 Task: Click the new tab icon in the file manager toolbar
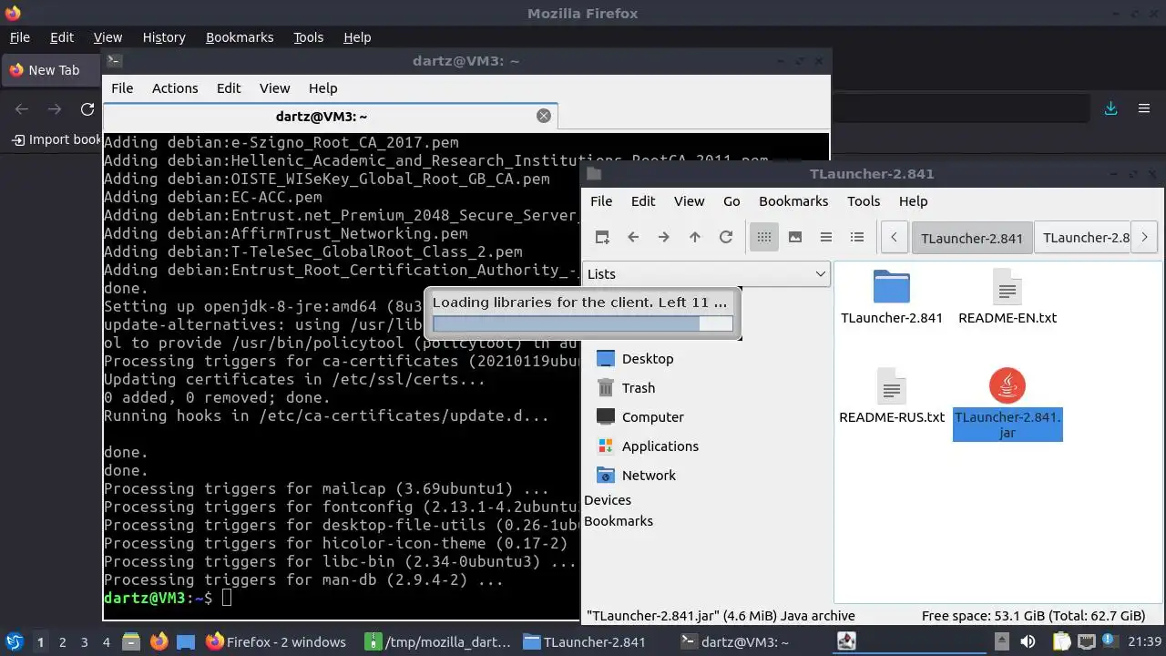coord(602,237)
